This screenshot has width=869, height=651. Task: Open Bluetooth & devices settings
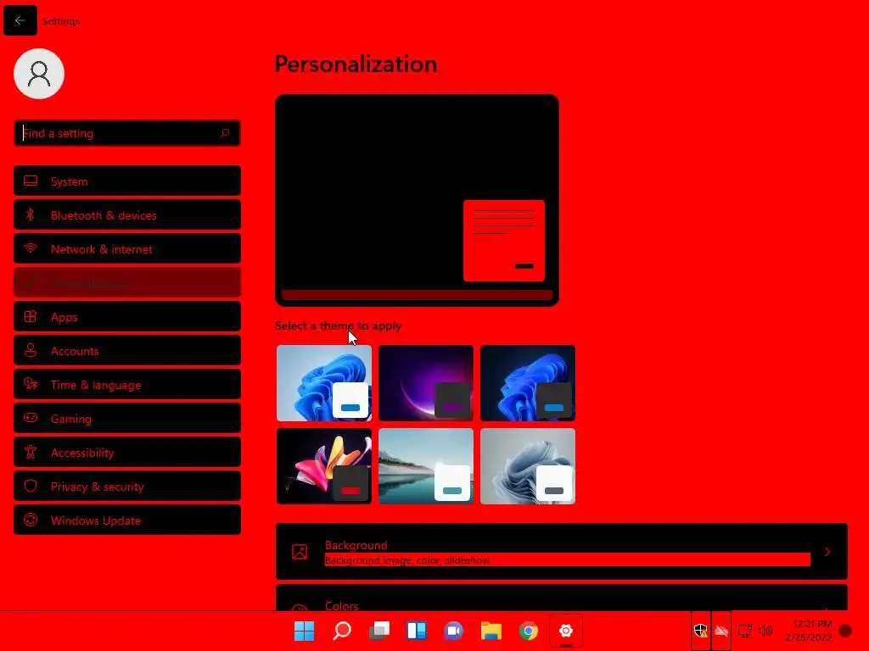coord(127,214)
